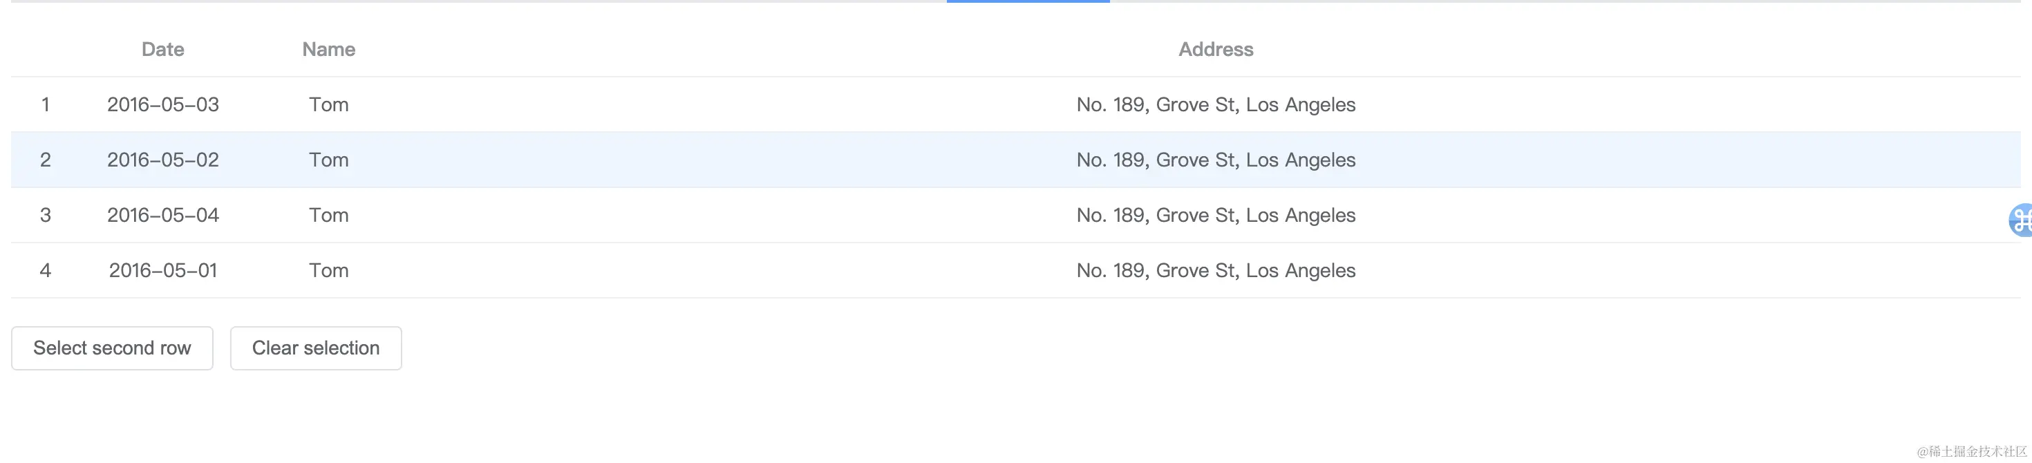2032x463 pixels.
Task: Click index number 2 in highlighted row
Action: coord(45,160)
